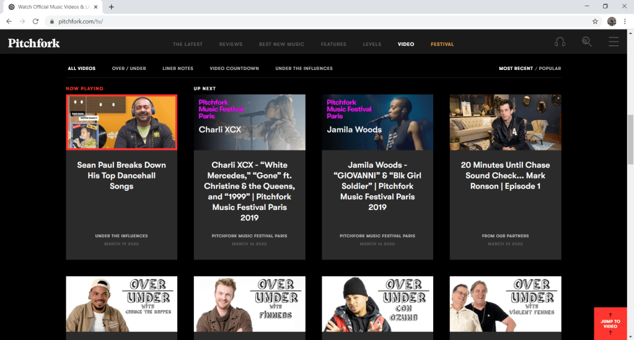Open Chrome profile avatar

click(612, 21)
